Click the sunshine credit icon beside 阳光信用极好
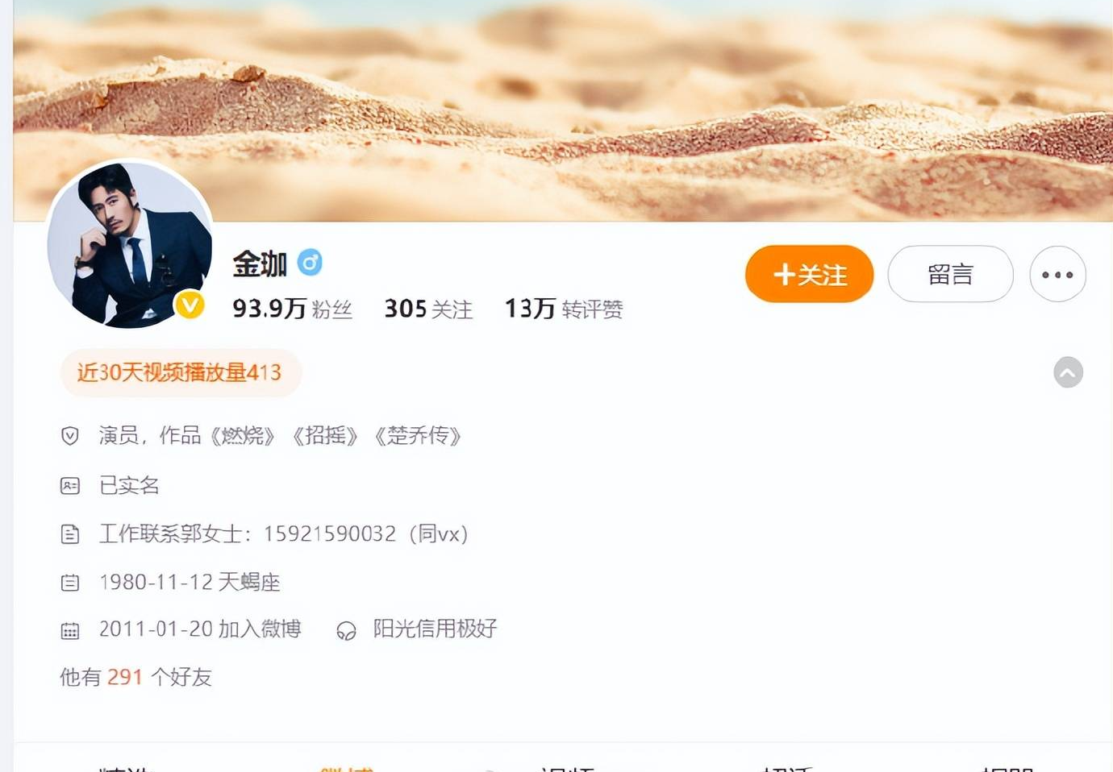Screen dimensions: 1113x772 point(346,631)
